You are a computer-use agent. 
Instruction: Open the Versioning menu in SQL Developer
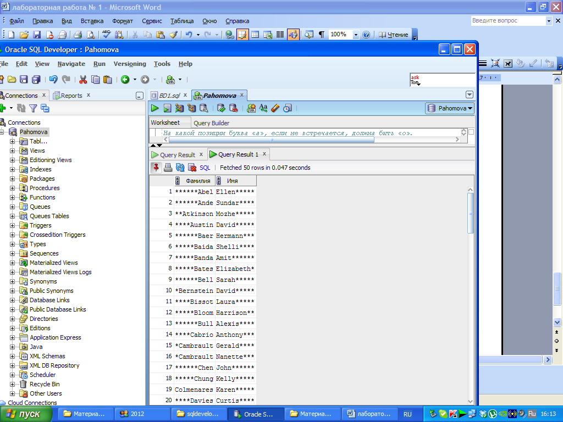point(130,64)
